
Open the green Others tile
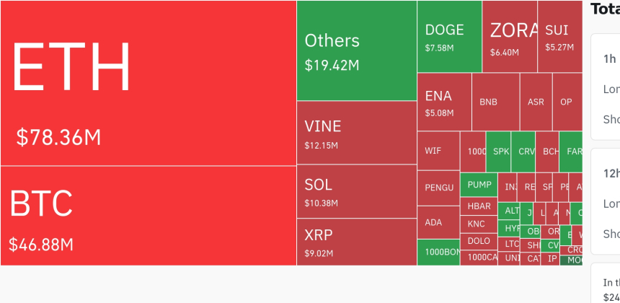click(x=356, y=50)
